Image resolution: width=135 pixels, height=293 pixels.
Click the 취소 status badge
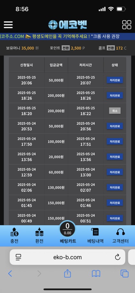(115, 111)
